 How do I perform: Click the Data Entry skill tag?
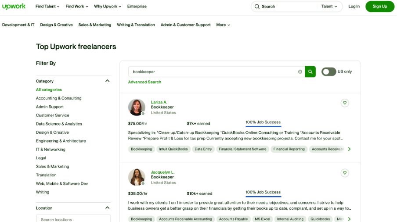203,149
